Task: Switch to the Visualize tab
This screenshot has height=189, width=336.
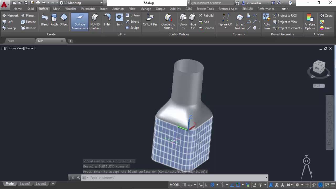Action: coord(71,9)
